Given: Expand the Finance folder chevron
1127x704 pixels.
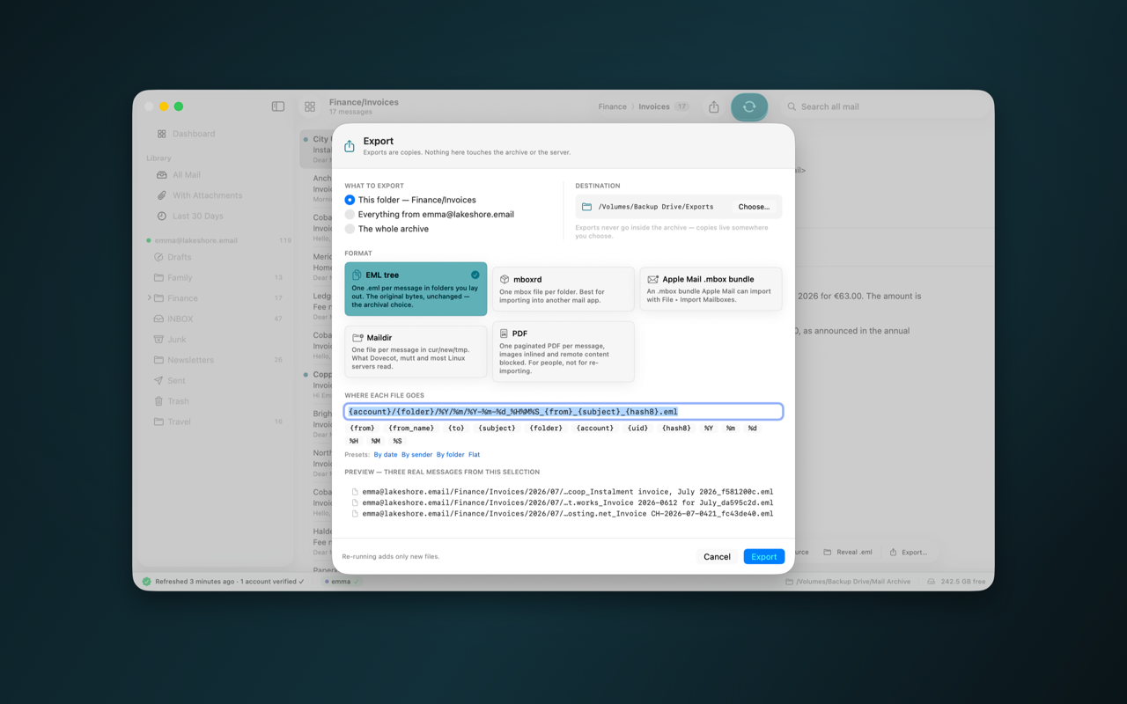Looking at the screenshot, I should click(149, 298).
